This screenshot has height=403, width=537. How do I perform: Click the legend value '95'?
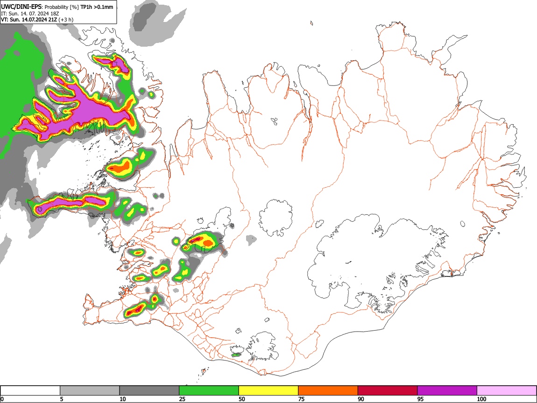[x=421, y=399]
